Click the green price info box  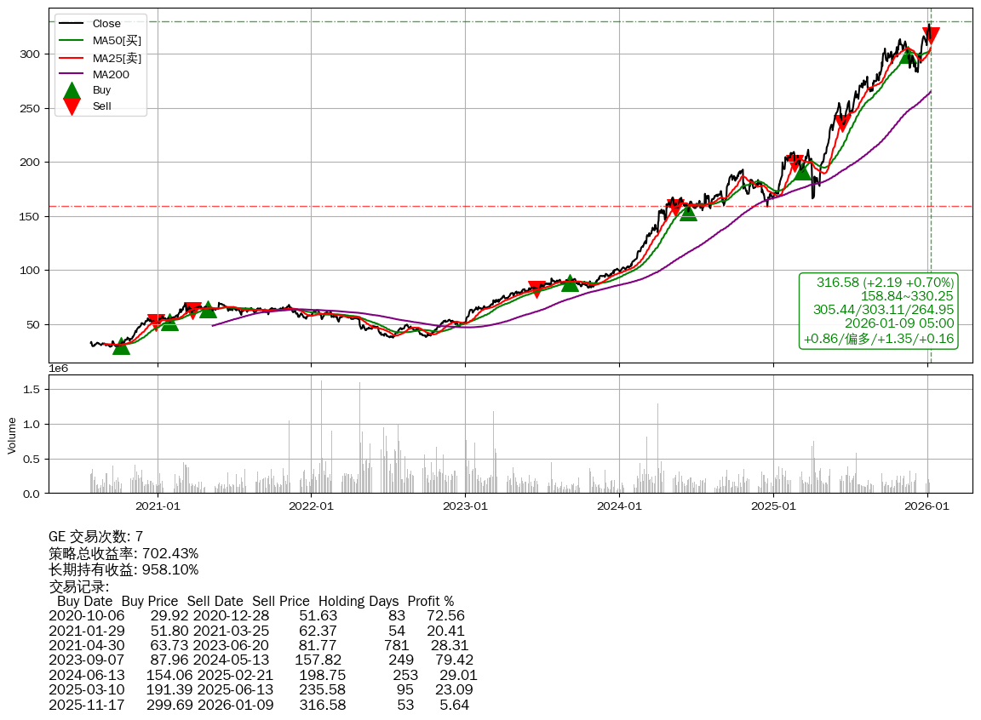[879, 311]
